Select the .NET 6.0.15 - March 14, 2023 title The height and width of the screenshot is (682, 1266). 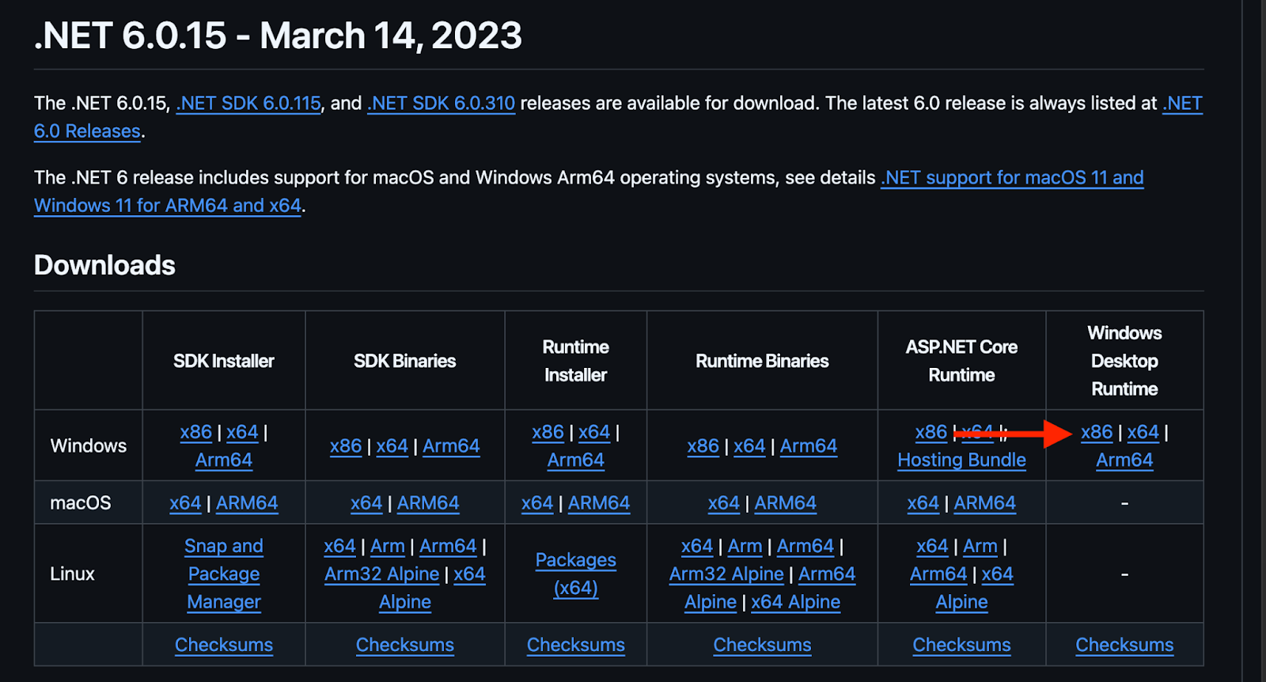point(278,36)
